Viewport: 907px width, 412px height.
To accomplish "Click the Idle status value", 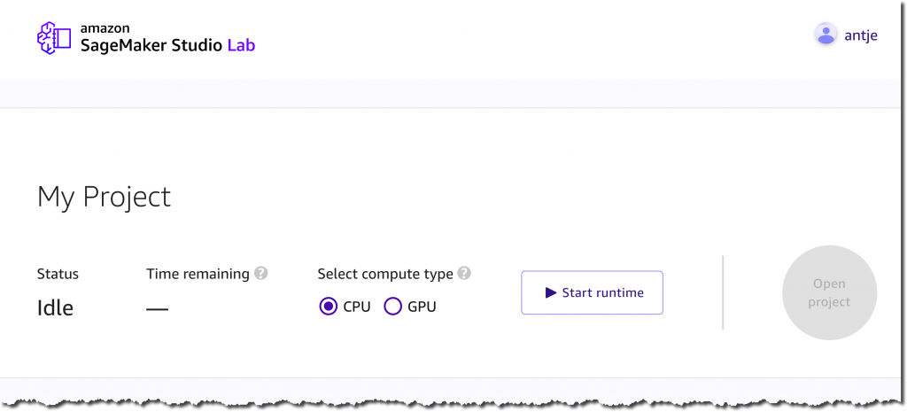I will click(x=55, y=307).
